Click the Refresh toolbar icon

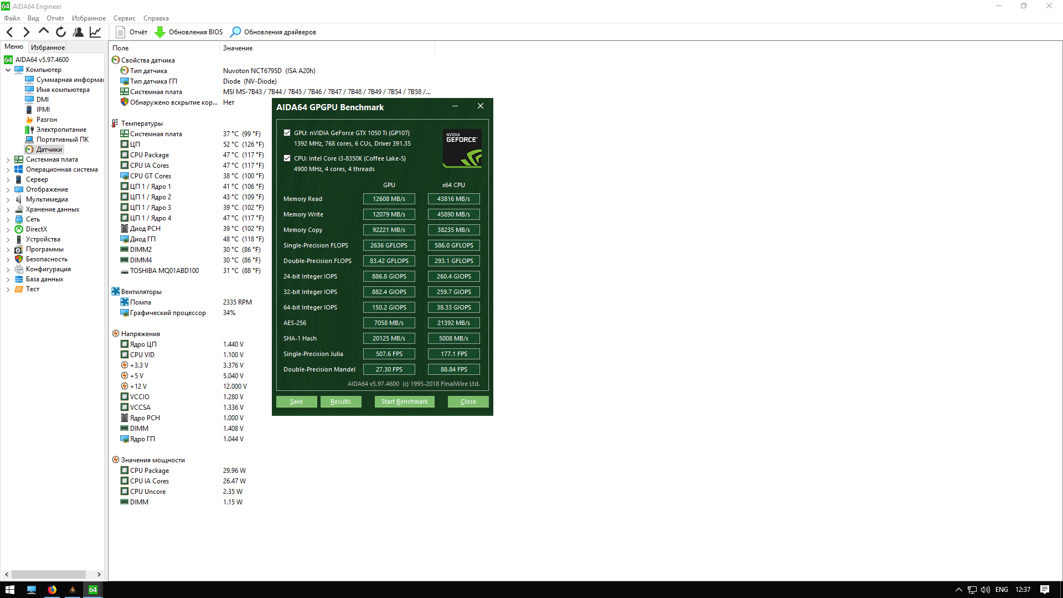coord(61,32)
